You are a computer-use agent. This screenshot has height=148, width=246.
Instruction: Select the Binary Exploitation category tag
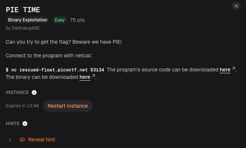point(27,20)
